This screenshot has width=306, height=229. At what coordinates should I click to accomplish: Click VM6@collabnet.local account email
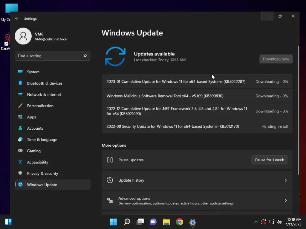51,39
